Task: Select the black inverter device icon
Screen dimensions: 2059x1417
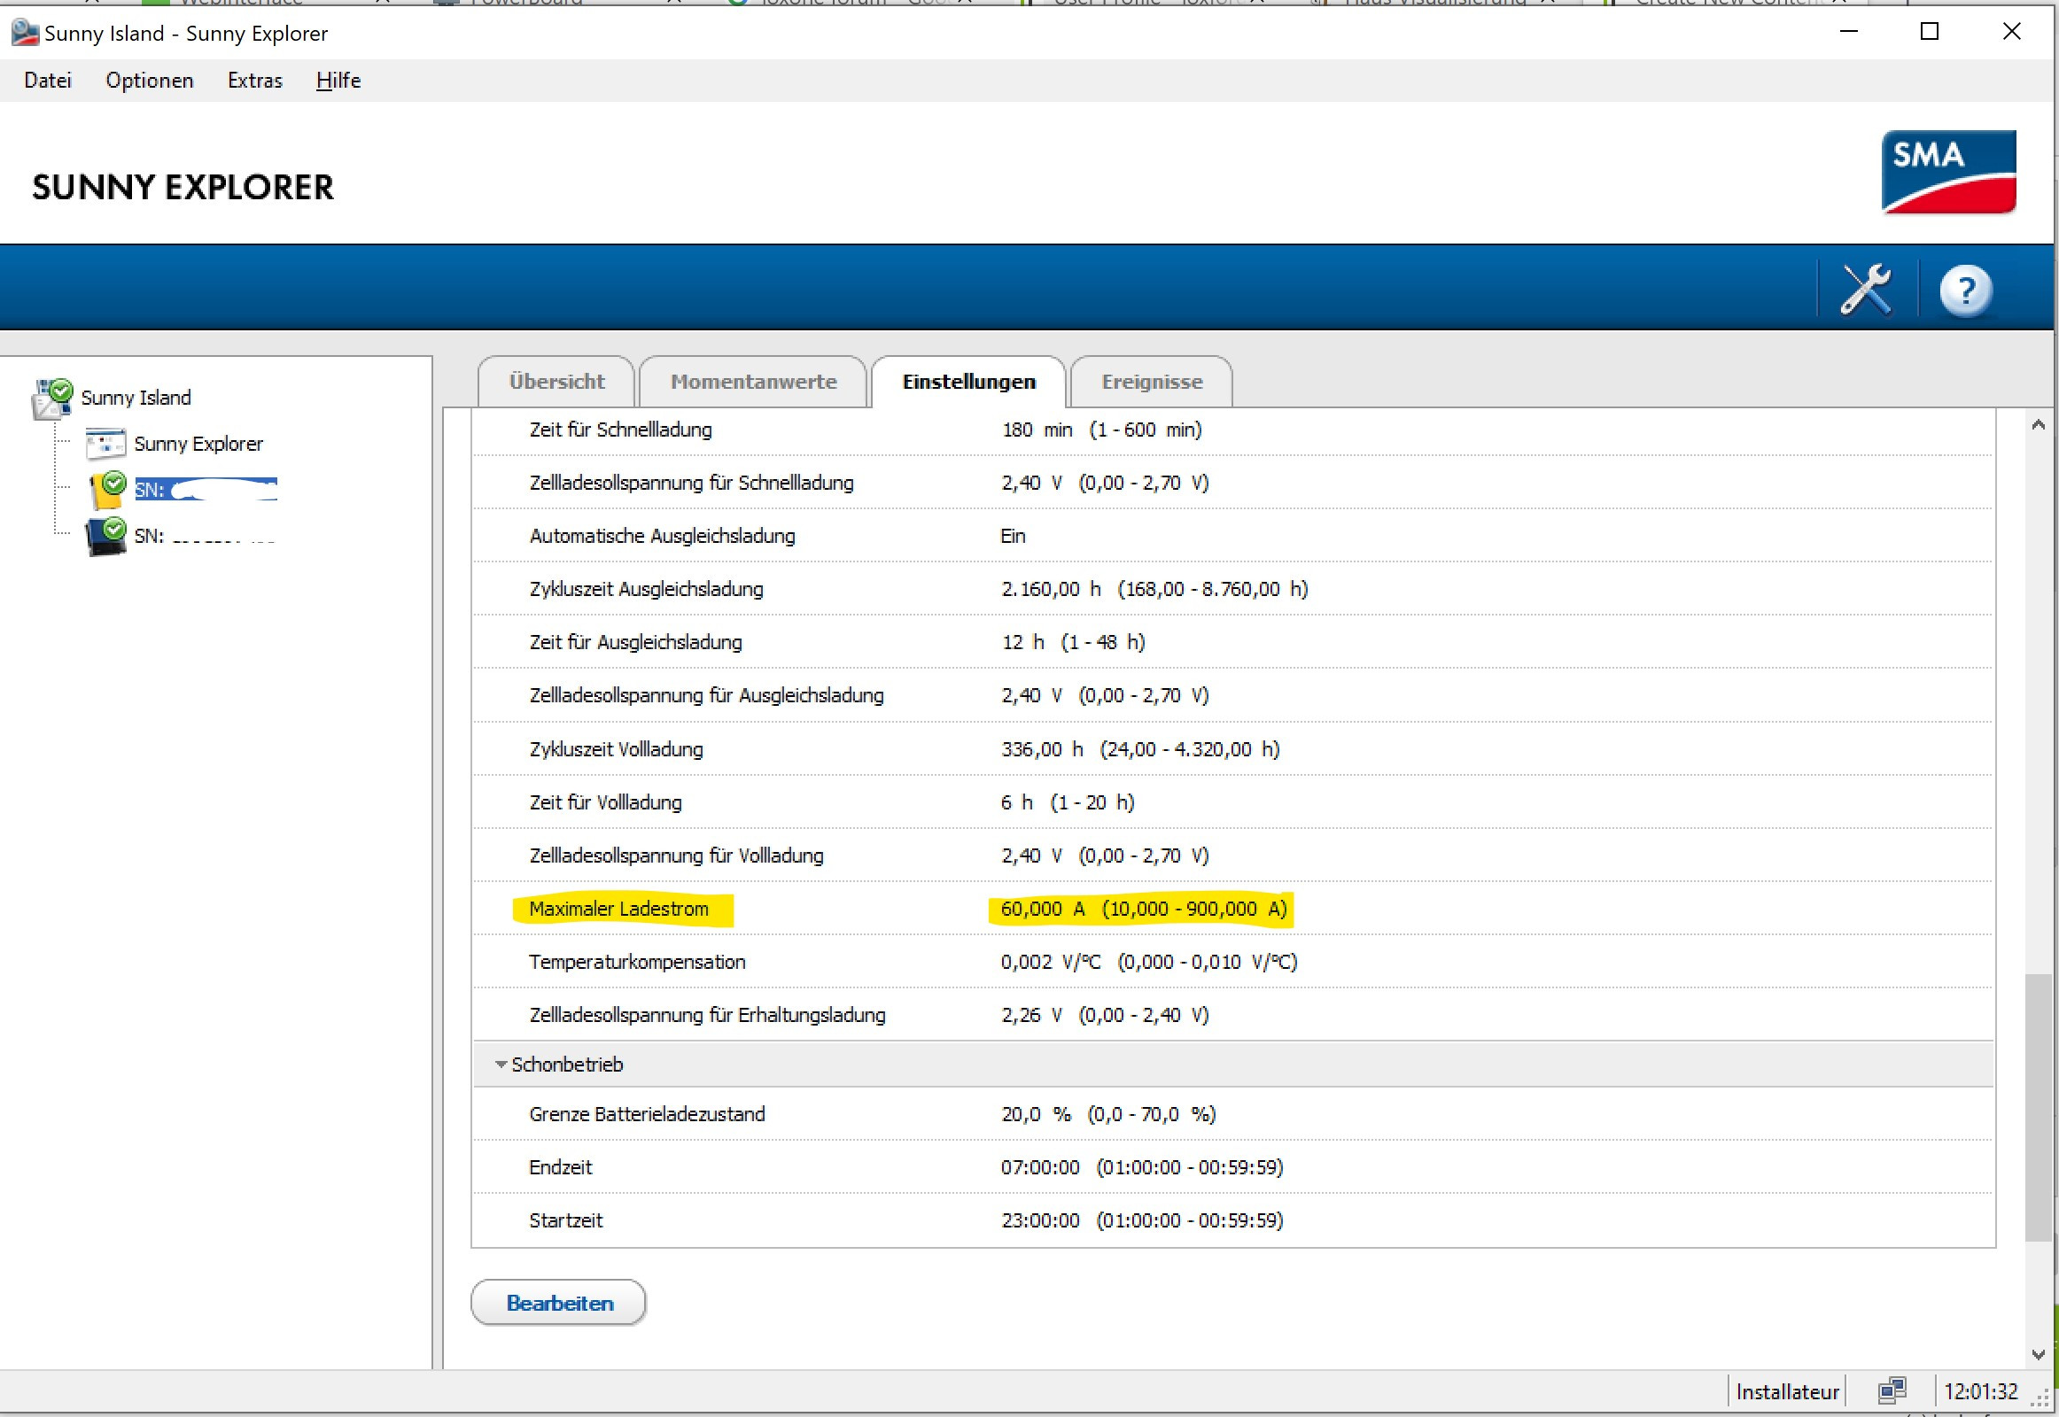Action: (x=105, y=537)
